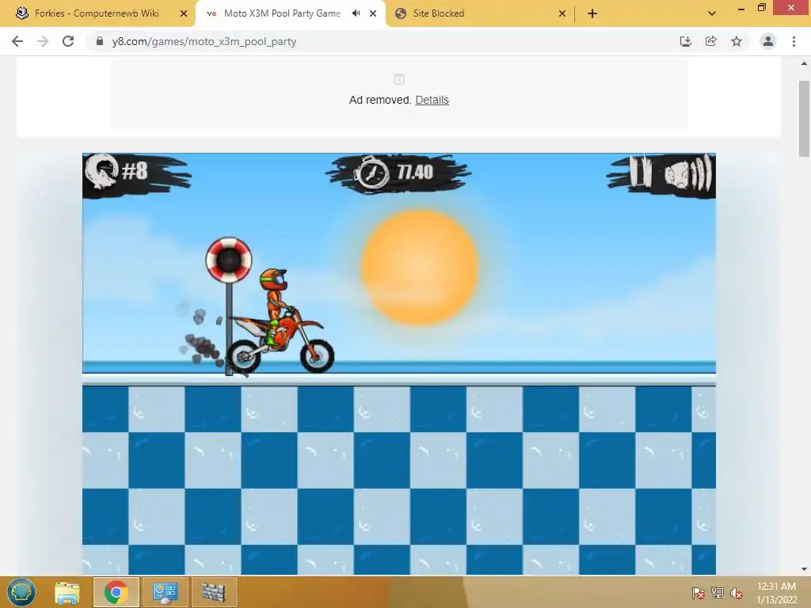The height and width of the screenshot is (608, 811).
Task: Click the muted volume tray icon
Action: (737, 593)
